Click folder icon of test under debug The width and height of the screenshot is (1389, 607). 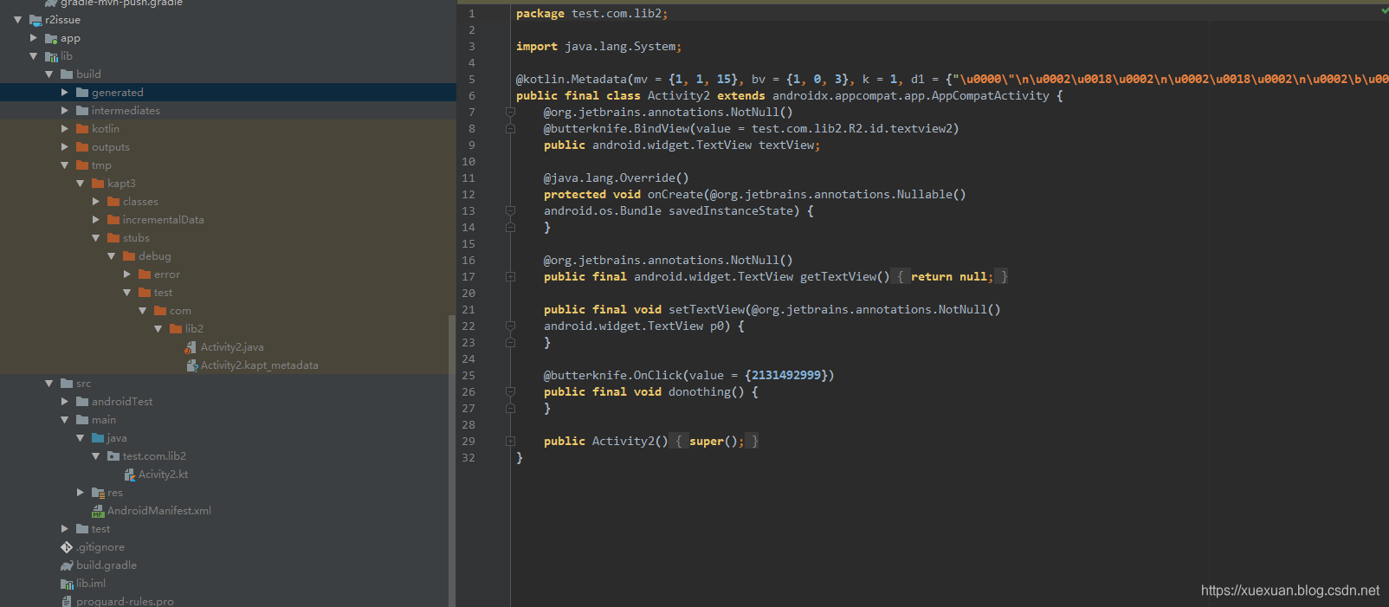145,293
